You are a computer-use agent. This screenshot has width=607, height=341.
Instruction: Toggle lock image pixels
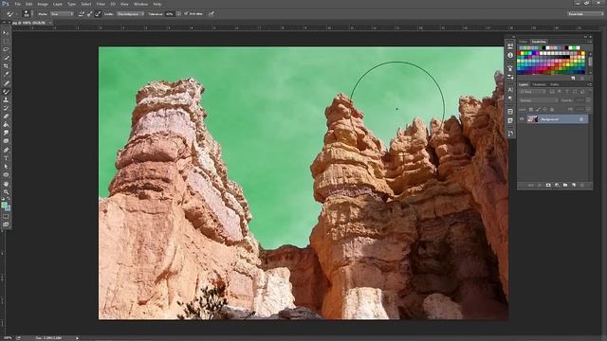(x=538, y=110)
